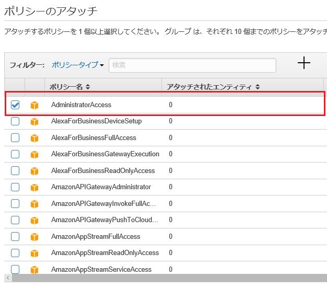Click attached entities count for AmazonAppStreamFullAccess
This screenshot has height=288, width=327.
171,236
